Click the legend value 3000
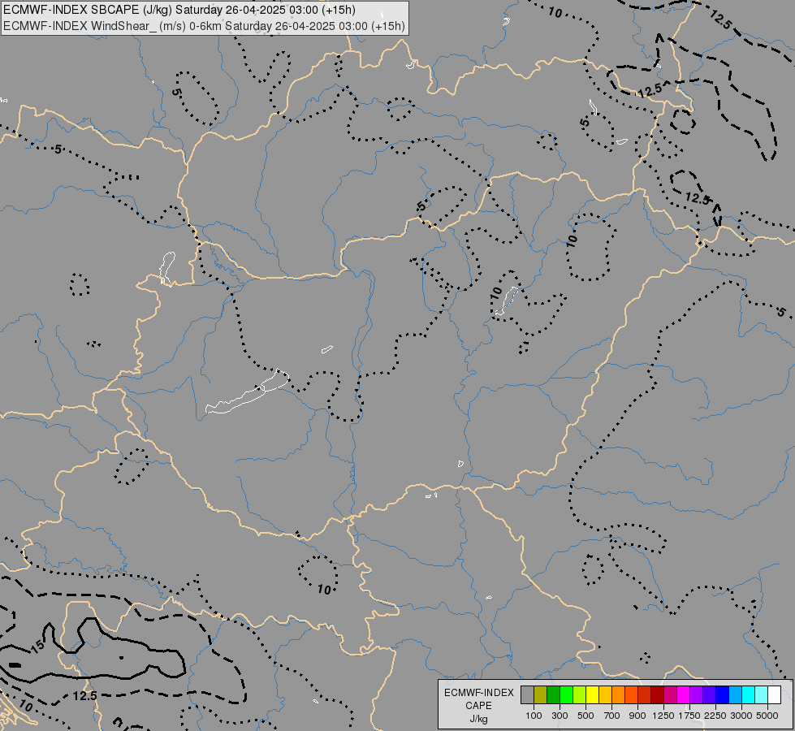Screen dimensions: 795x731 pos(741,716)
